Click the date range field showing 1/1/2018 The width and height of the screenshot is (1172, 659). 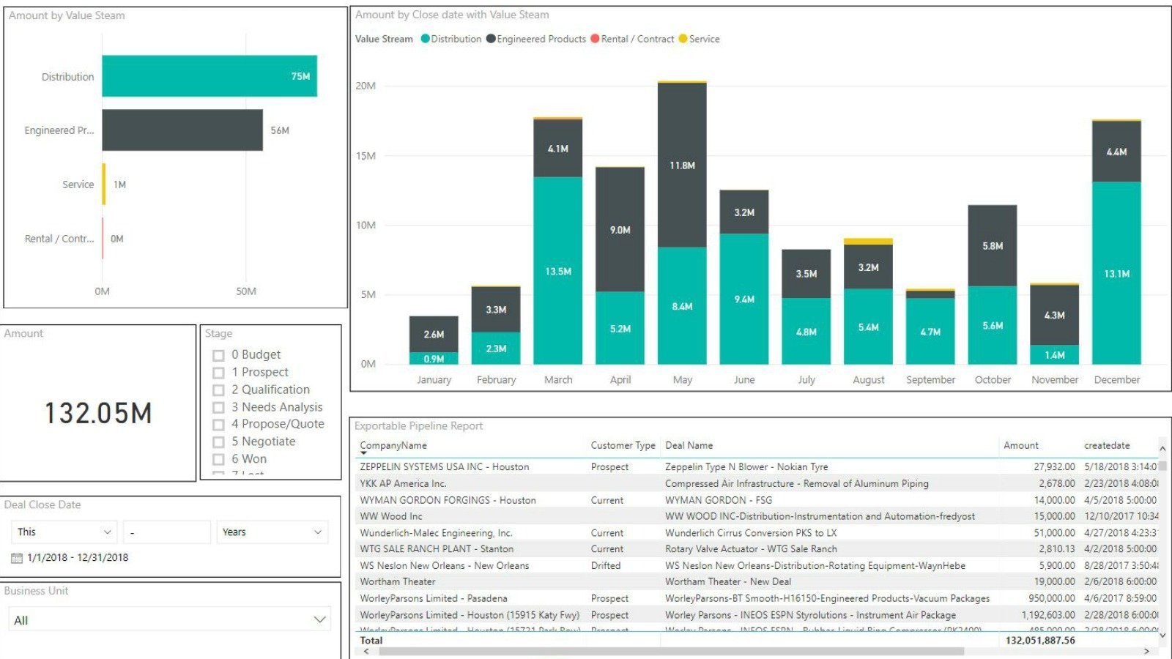point(77,556)
